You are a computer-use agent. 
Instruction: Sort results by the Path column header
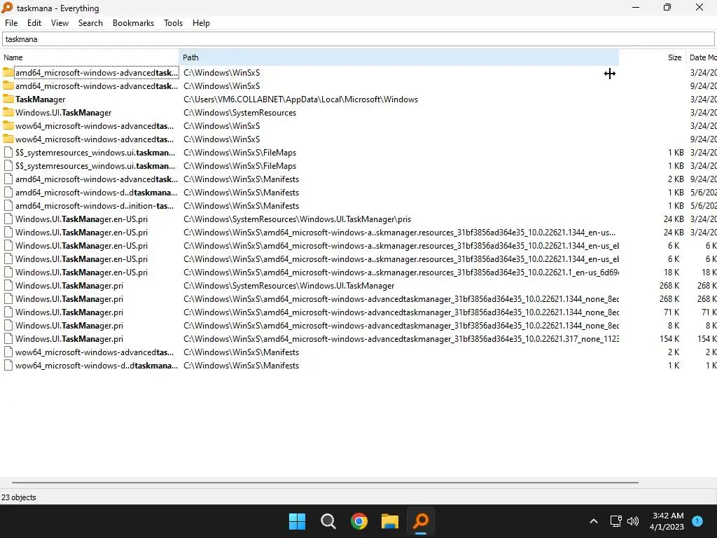[398, 57]
